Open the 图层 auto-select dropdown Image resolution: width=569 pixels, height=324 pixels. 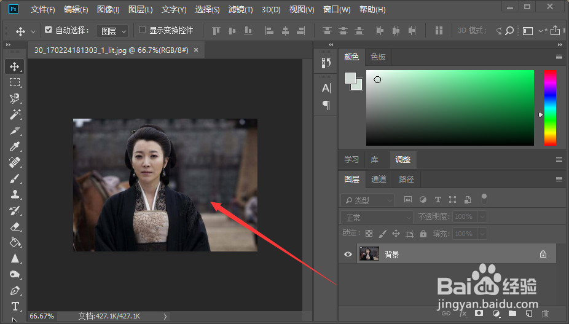point(112,31)
